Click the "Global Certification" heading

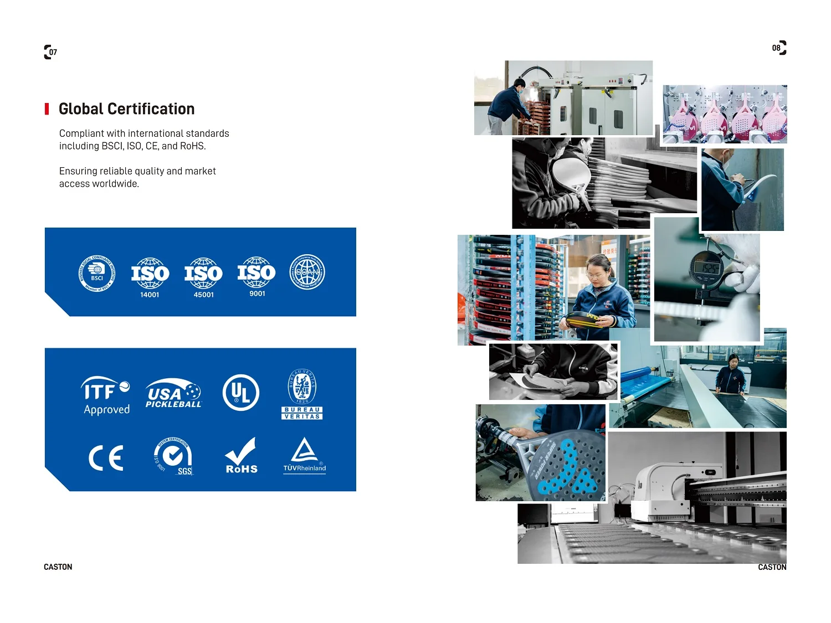pyautogui.click(x=127, y=109)
